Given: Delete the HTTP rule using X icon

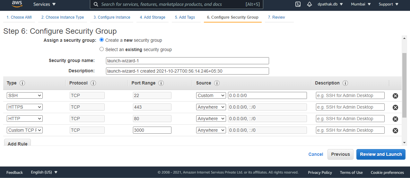Looking at the screenshot, I should [x=395, y=119].
